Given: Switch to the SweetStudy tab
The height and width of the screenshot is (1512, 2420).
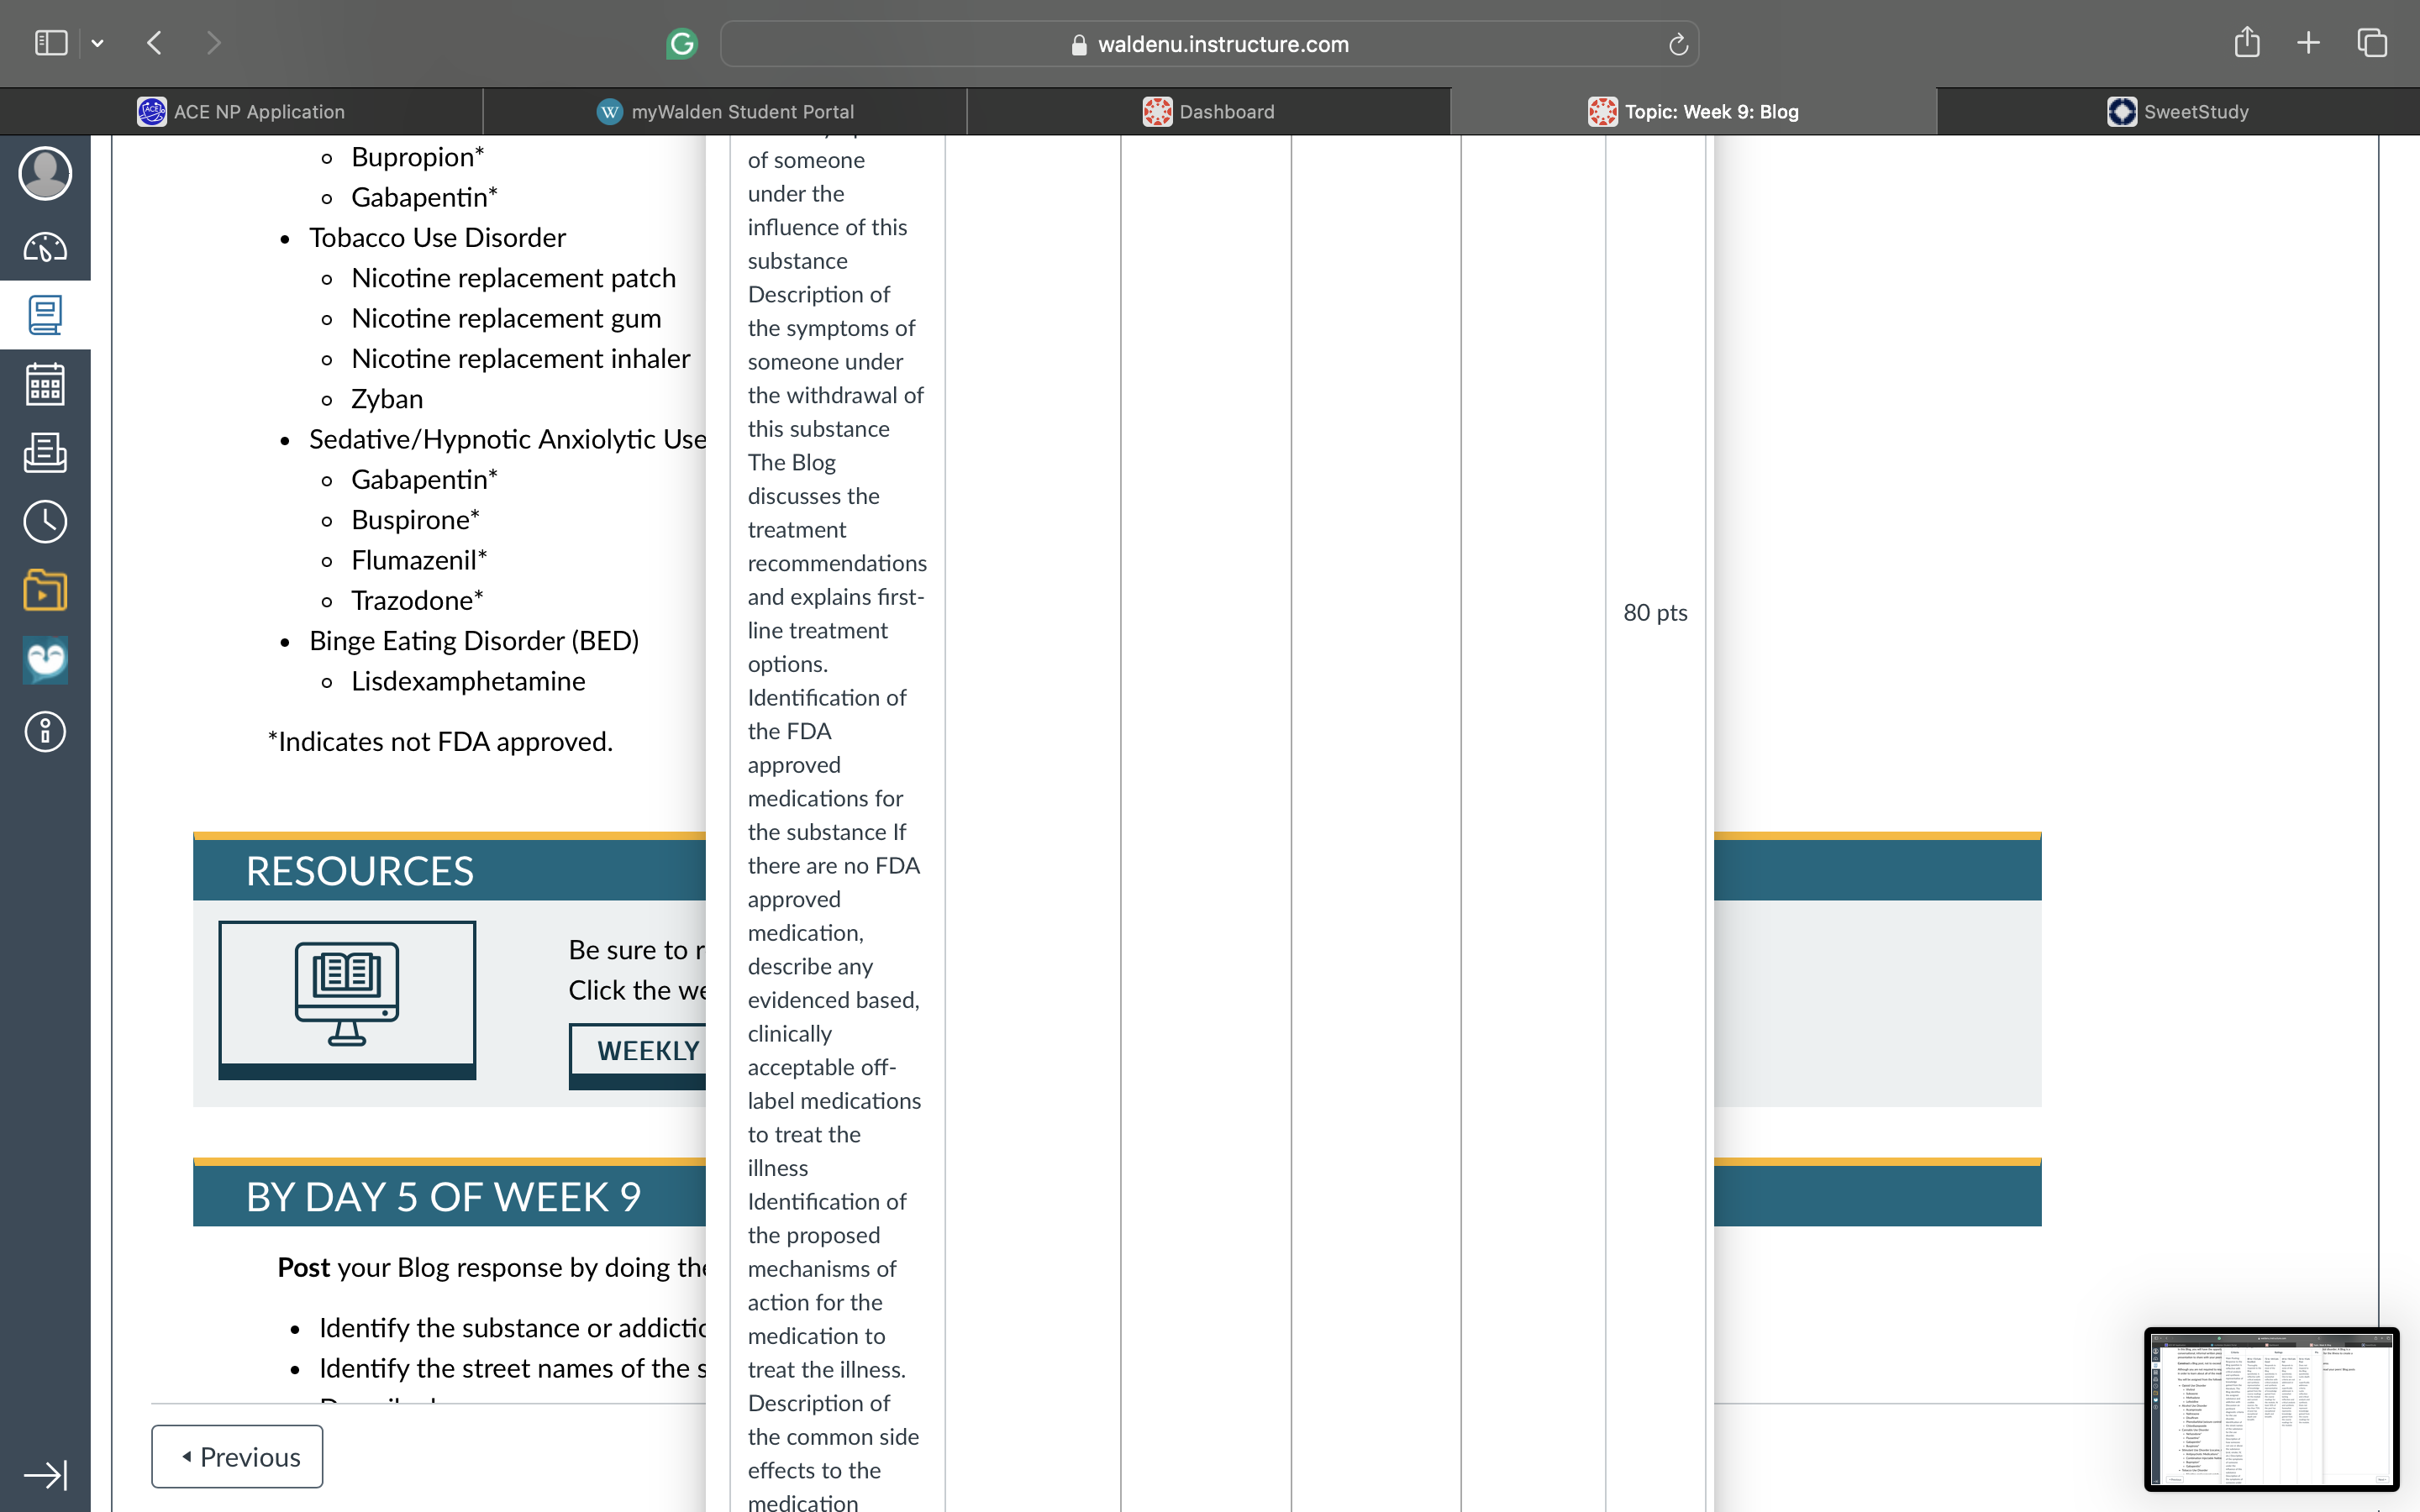Looking at the screenshot, I should (x=2178, y=112).
